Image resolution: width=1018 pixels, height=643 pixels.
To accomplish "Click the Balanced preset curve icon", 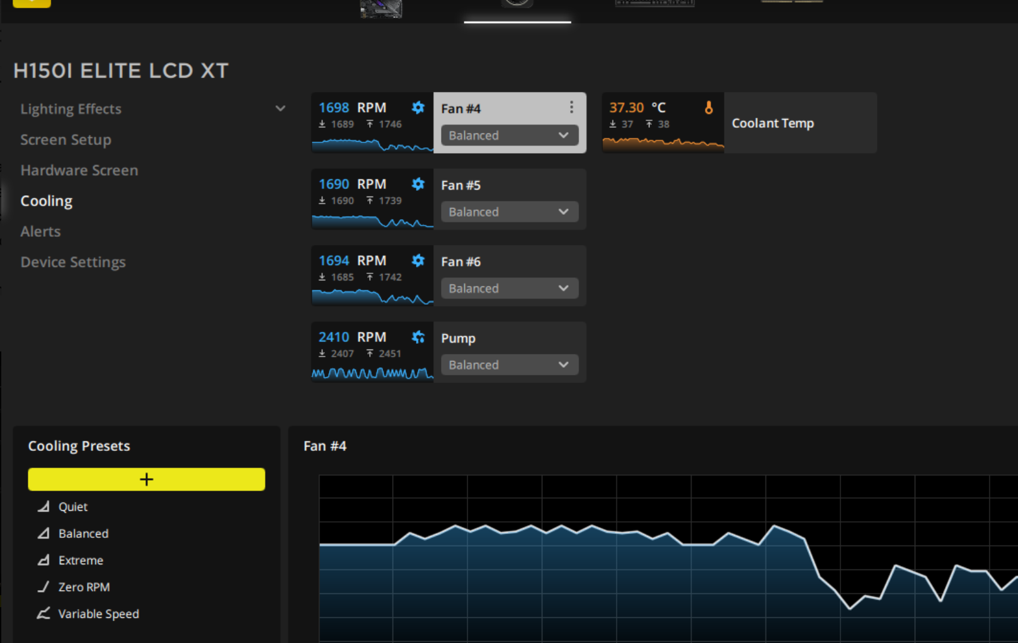I will tap(43, 533).
